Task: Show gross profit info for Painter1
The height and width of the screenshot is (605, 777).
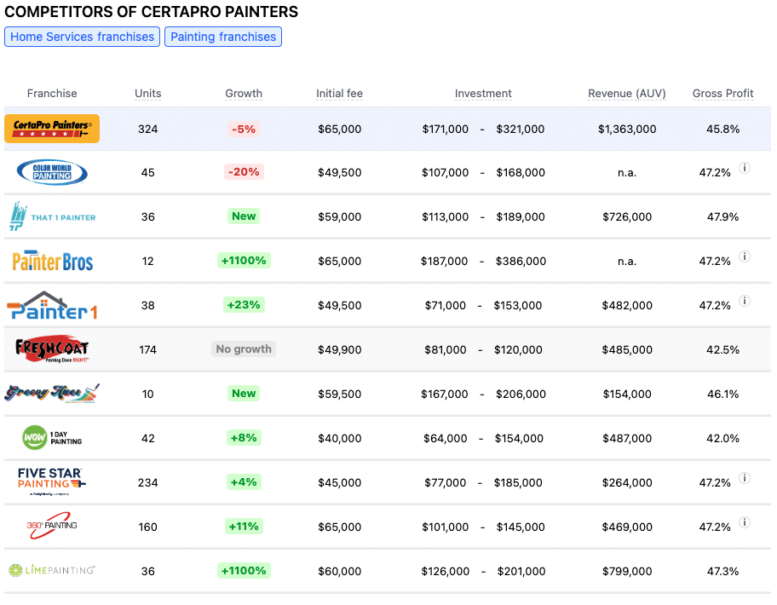Action: [745, 301]
